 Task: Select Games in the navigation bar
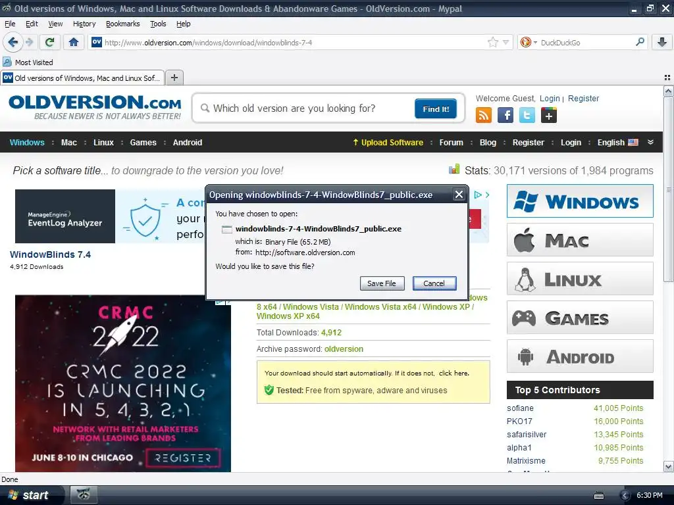(143, 143)
